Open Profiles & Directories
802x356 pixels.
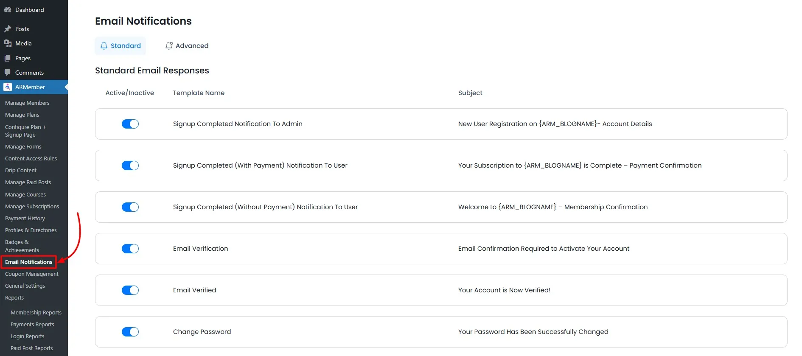pos(31,230)
